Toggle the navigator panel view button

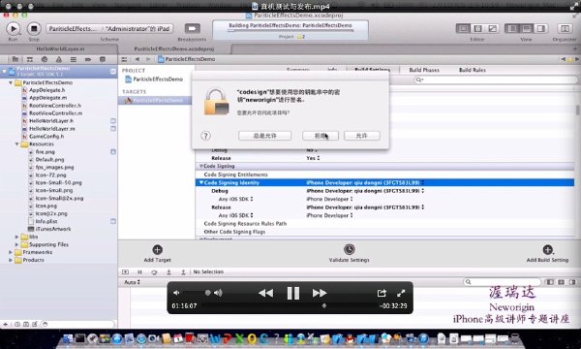[x=512, y=28]
